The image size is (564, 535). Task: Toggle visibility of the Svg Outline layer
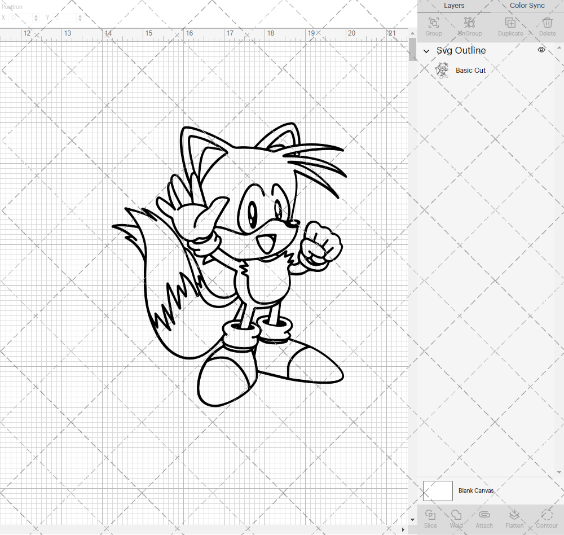pos(541,50)
